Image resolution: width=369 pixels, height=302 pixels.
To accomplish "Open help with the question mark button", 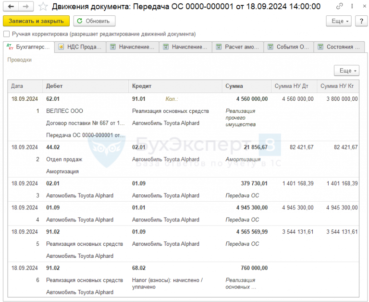I will pyautogui.click(x=361, y=21).
